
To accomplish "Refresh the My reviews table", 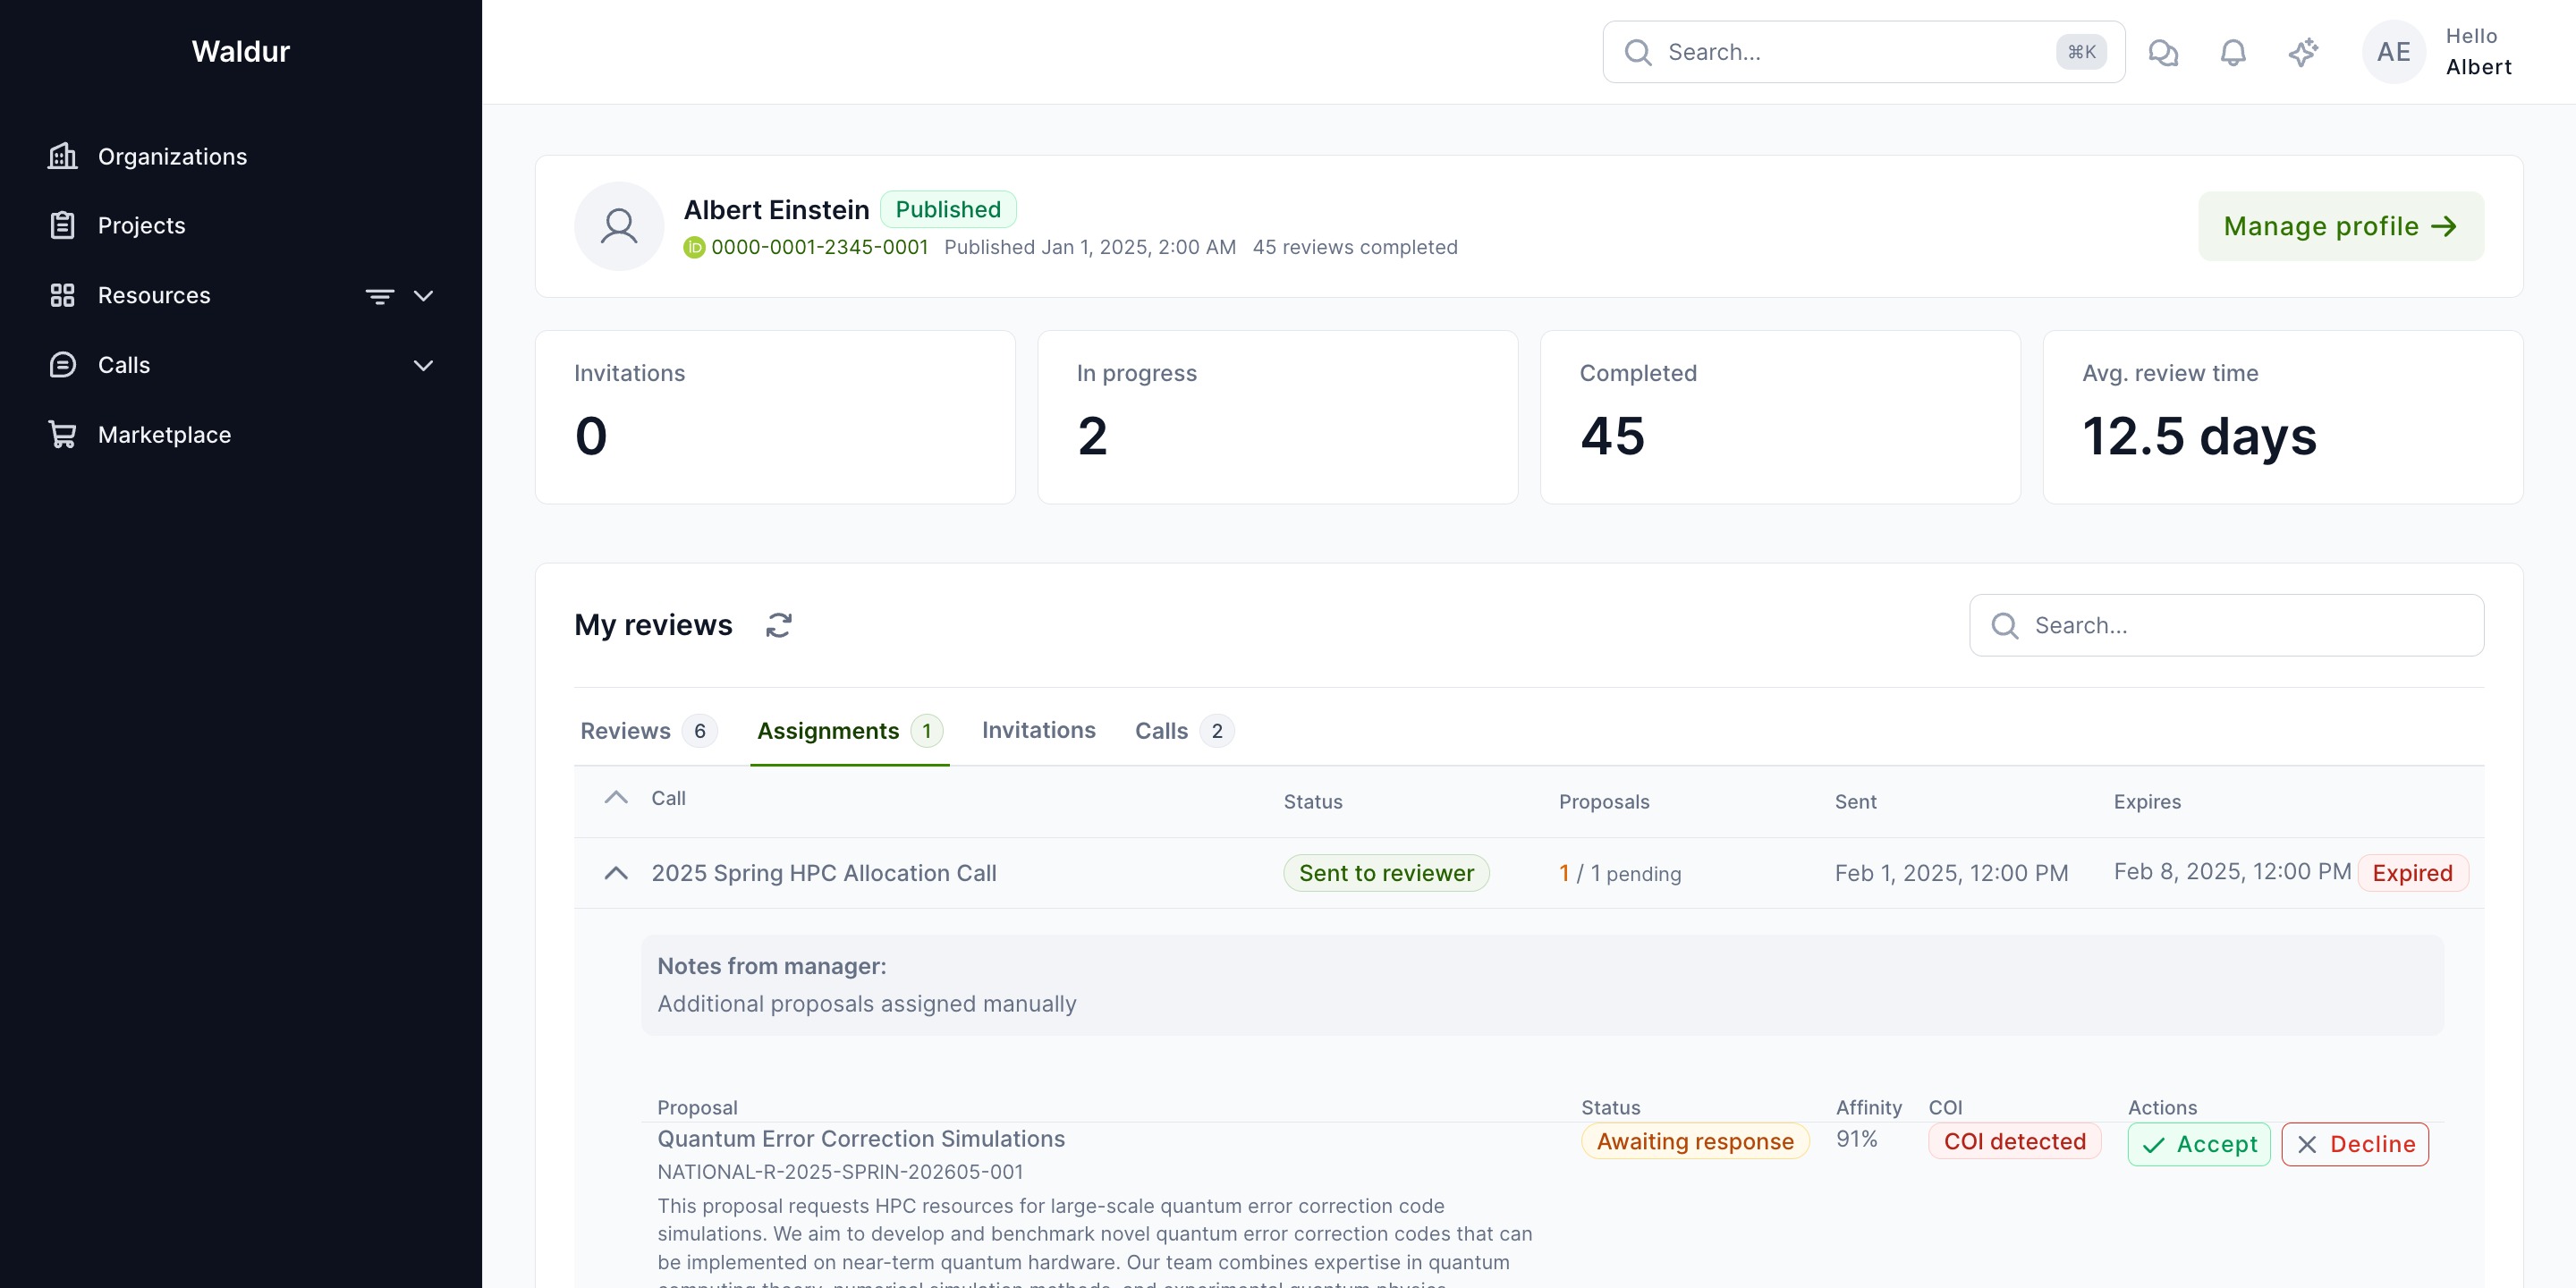I will 779,625.
